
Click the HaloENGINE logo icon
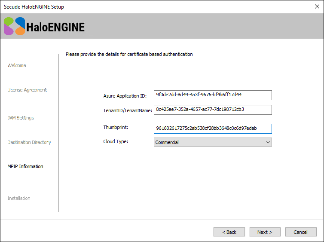tap(15, 26)
